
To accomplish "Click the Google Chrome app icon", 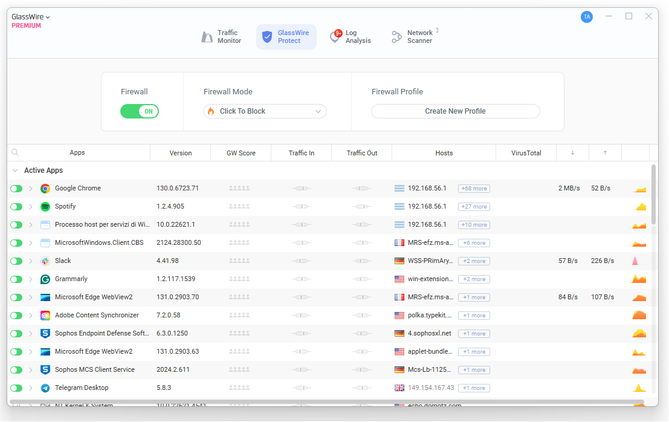I will (x=45, y=189).
